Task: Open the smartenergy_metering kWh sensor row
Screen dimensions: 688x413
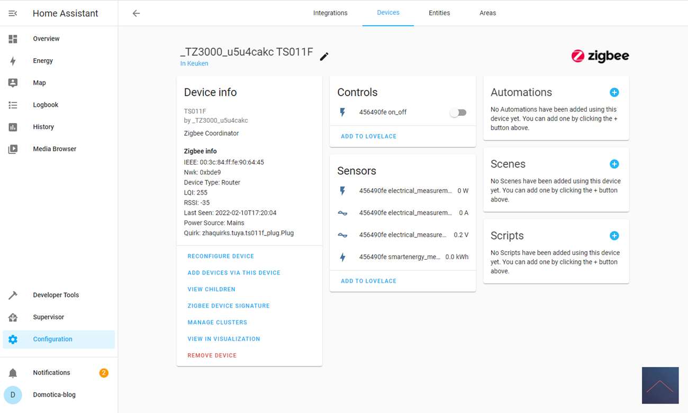Action: tap(402, 257)
